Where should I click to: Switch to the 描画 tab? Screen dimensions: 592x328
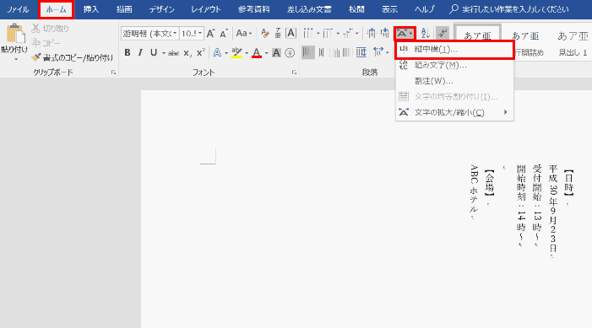point(124,9)
